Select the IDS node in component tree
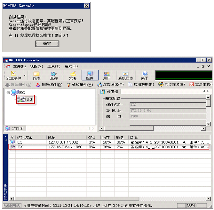This screenshot has height=210, width=214. tap(25, 99)
